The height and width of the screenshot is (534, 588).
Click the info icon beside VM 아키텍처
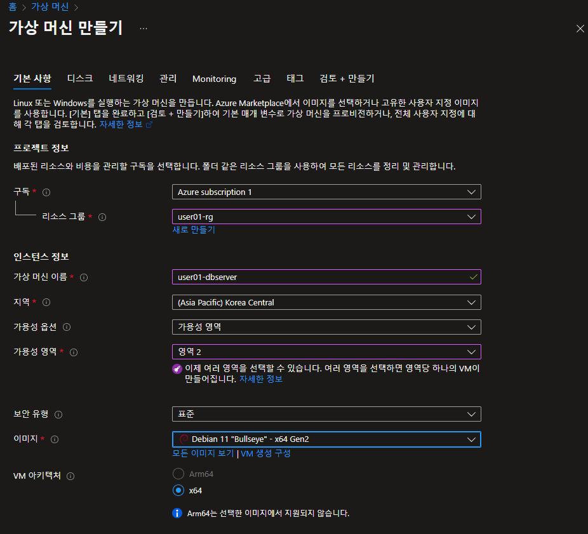coord(70,476)
